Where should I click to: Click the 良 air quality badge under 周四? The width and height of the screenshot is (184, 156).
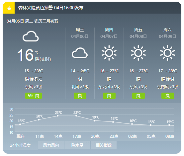point(109,96)
